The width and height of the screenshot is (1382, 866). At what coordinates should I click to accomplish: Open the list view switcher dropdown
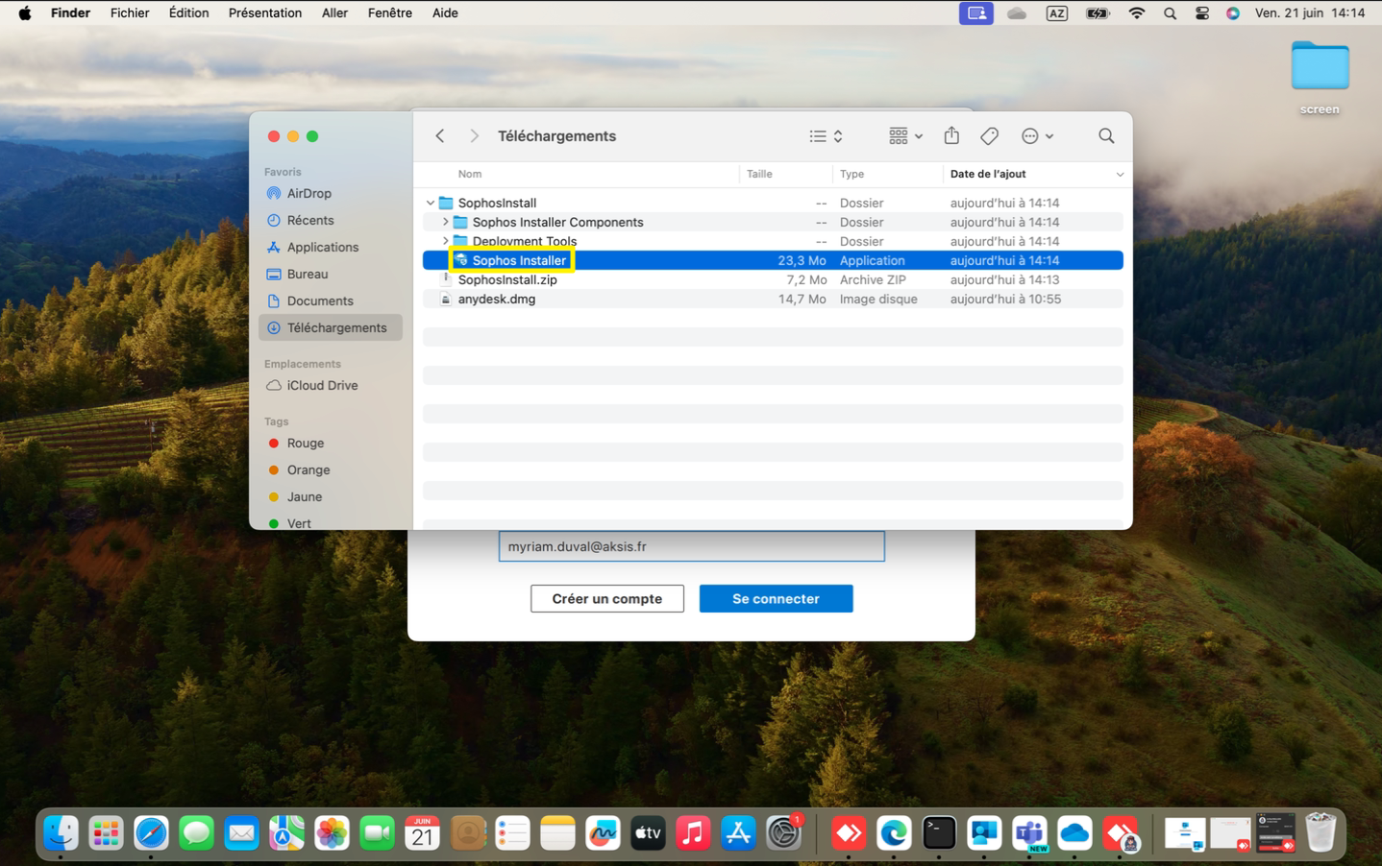click(x=826, y=136)
